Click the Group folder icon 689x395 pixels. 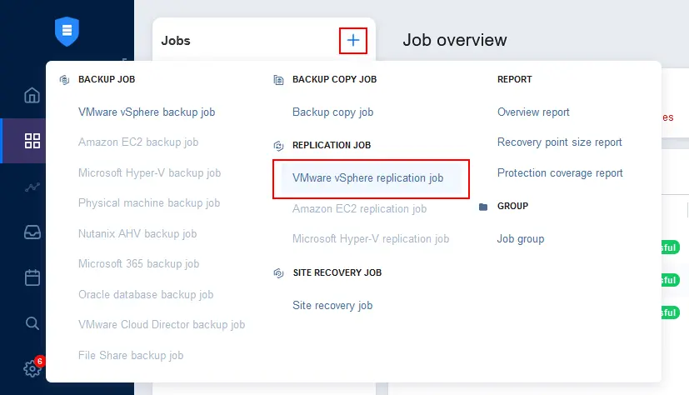(483, 207)
